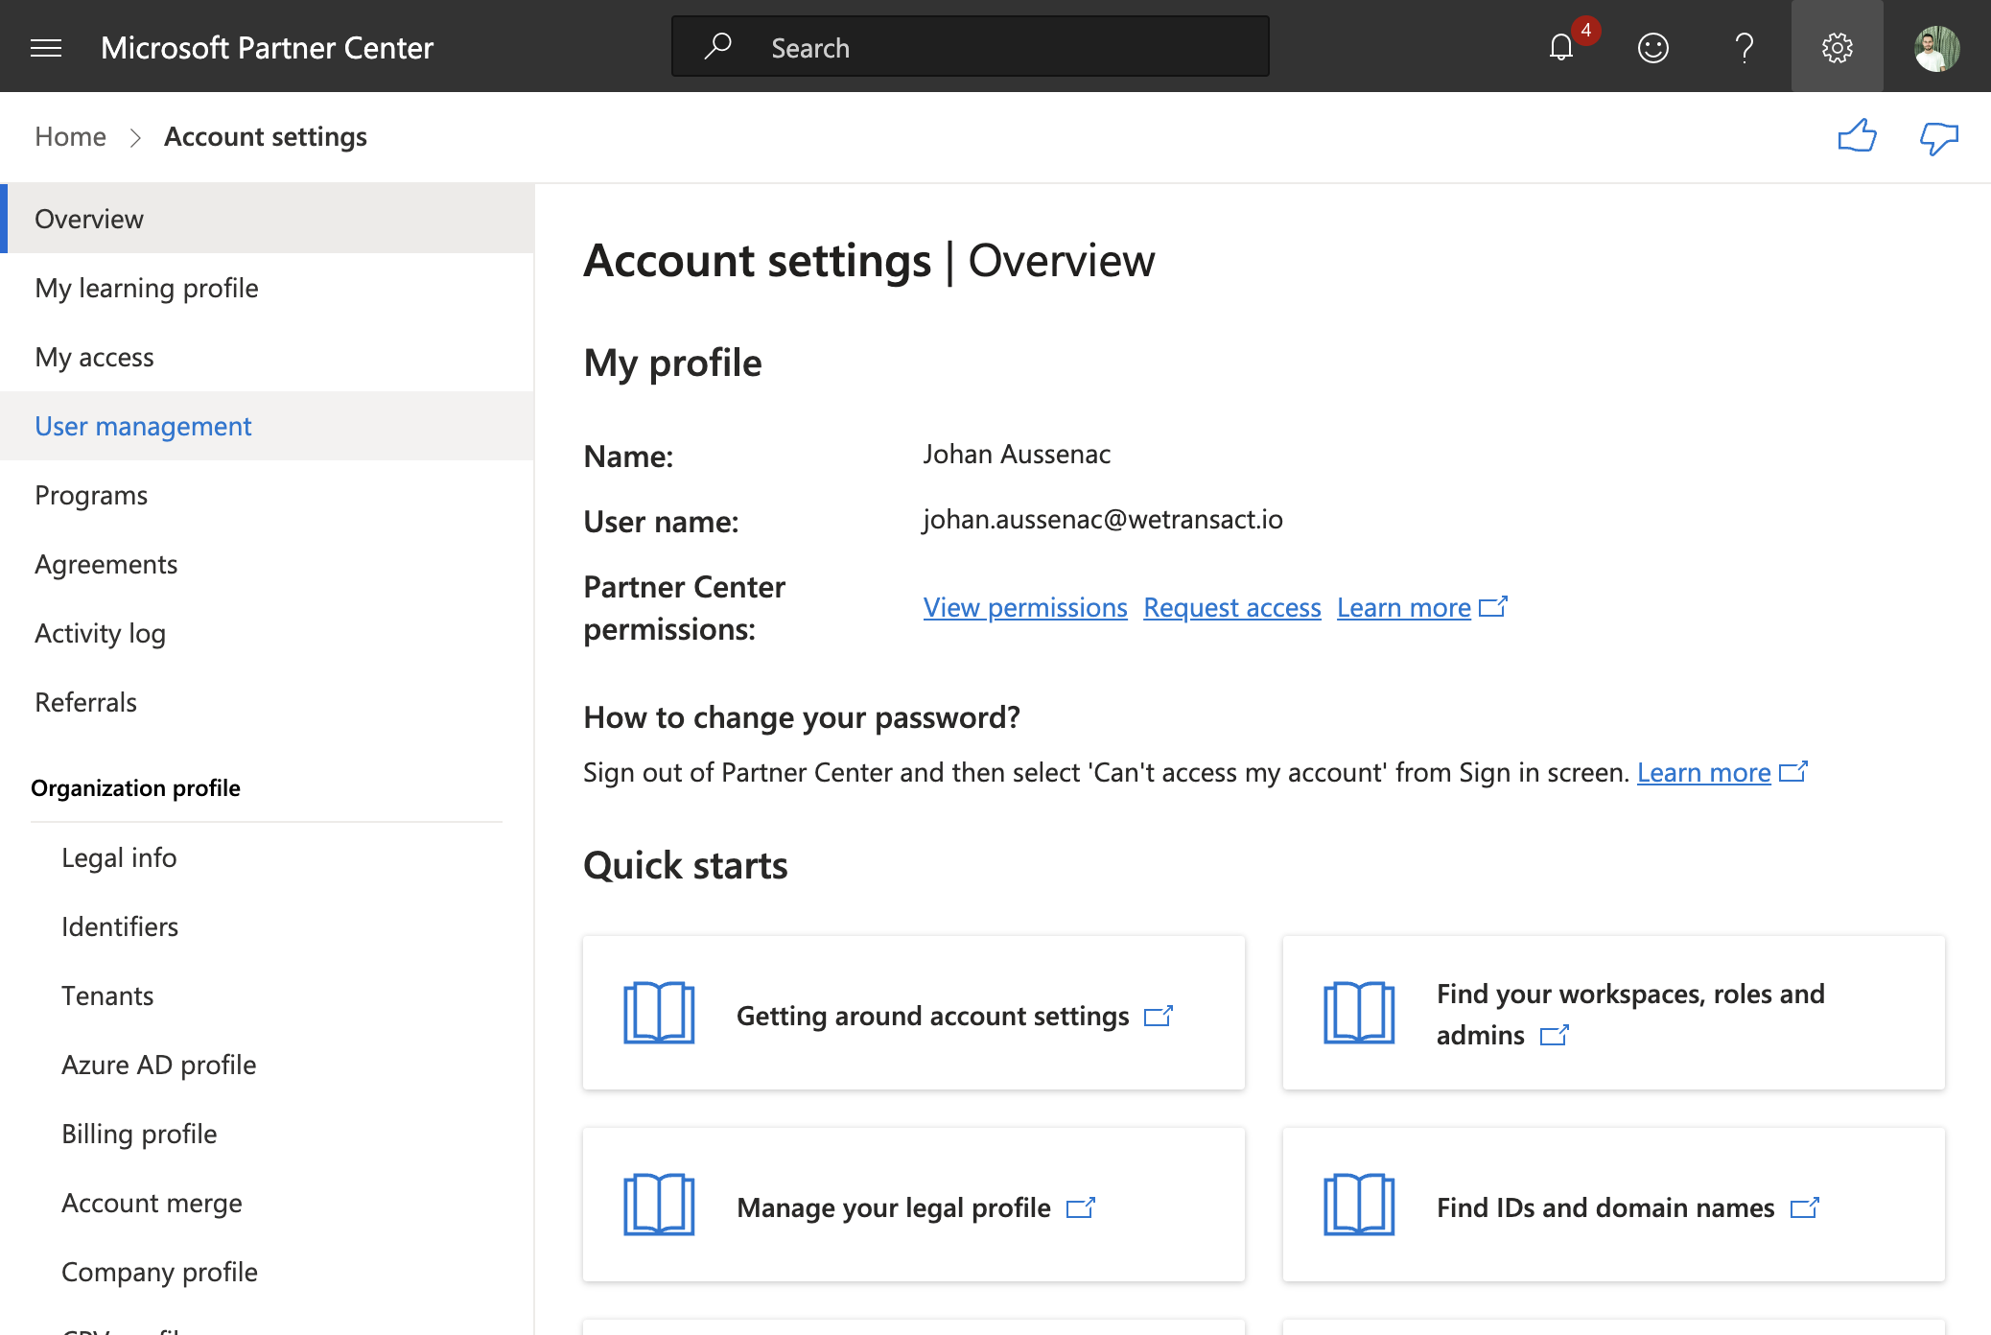Click book icon on Manage legal profile card
1991x1335 pixels.
point(659,1205)
